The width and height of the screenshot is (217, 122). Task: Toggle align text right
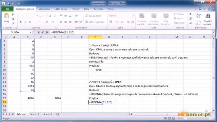pyautogui.click(x=70, y=22)
